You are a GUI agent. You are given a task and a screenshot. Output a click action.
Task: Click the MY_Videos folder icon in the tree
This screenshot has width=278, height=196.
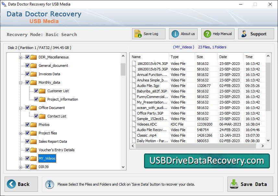[34, 158]
